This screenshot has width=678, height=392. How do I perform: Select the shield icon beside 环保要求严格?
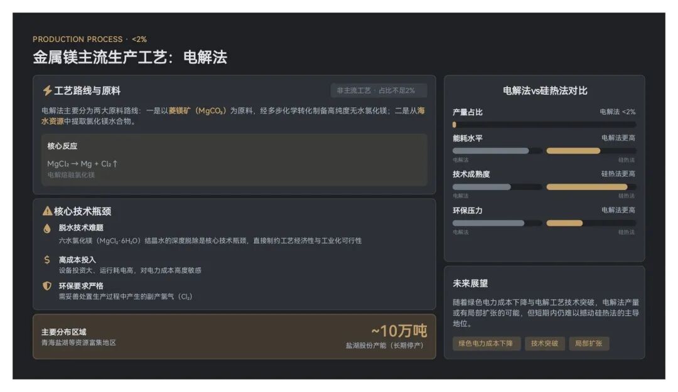(47, 286)
